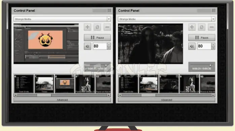Image resolution: width=235 pixels, height=131 pixels.
Task: Pause playback in the right Control Panel
Action: [x=202, y=38]
